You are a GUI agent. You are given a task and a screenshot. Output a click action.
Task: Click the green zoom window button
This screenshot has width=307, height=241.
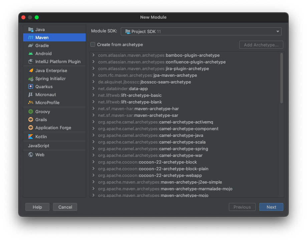[37, 17]
